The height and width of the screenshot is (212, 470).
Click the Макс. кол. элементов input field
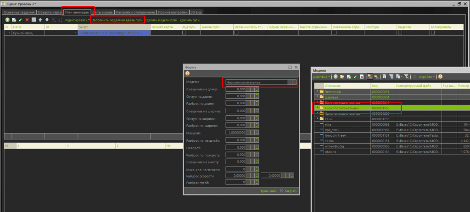click(x=236, y=169)
